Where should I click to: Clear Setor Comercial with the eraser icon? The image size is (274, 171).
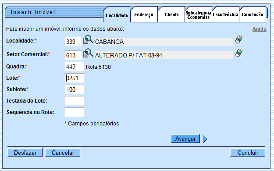tap(239, 53)
